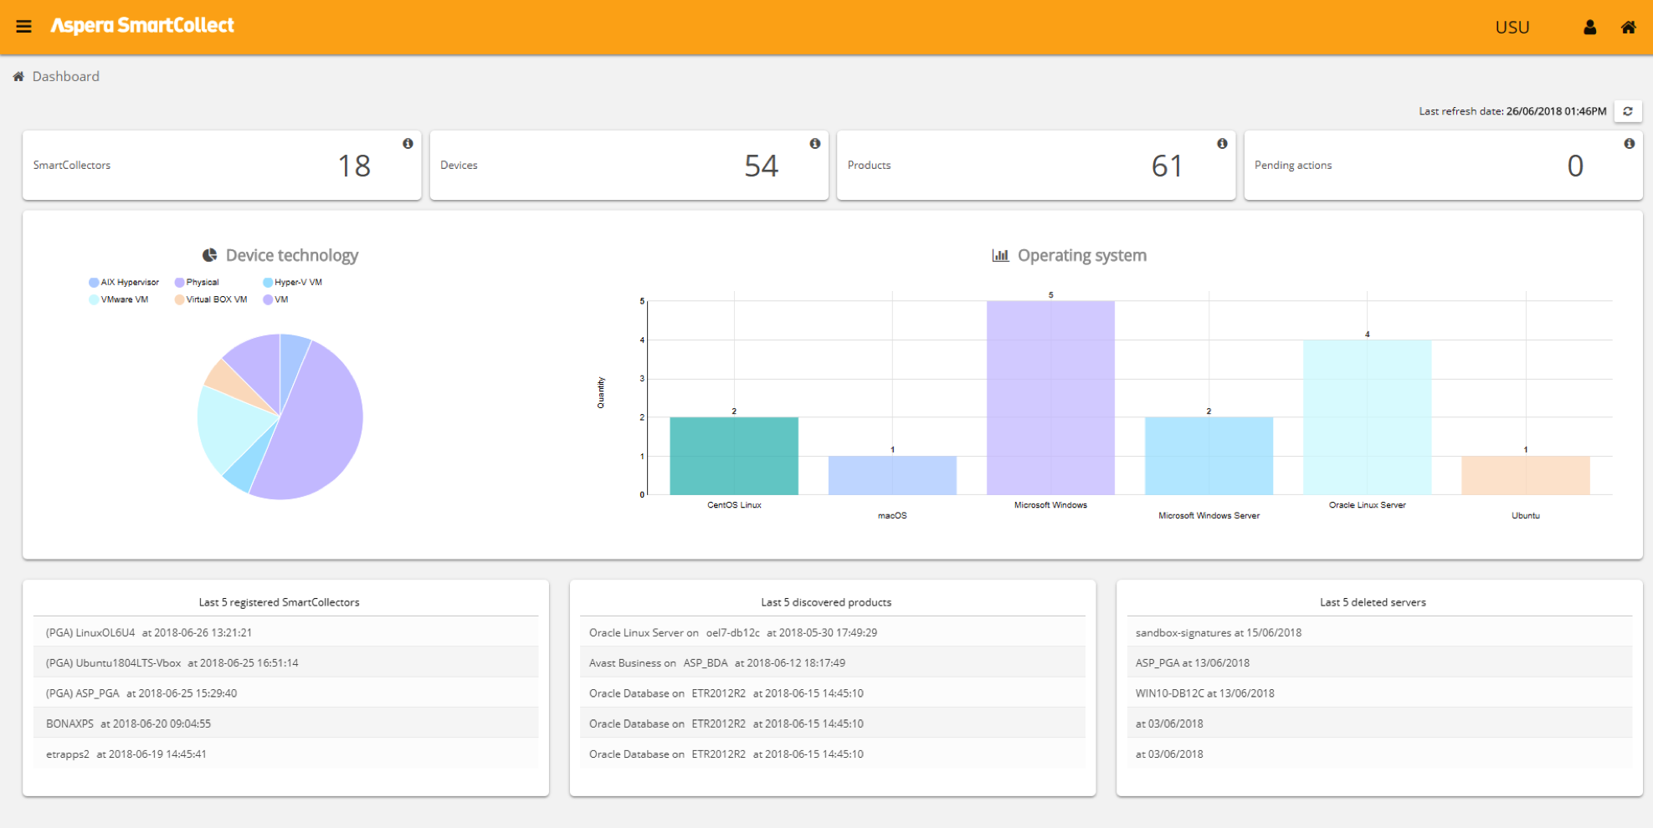Open the hamburger navigation menu
This screenshot has width=1653, height=828.
[x=23, y=27]
